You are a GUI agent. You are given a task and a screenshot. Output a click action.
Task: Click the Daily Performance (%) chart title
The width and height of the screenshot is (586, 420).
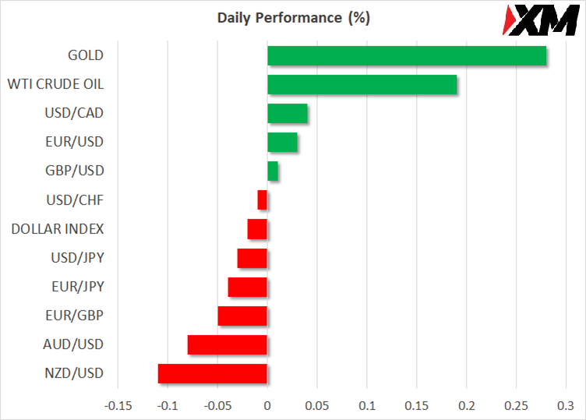[x=293, y=17]
